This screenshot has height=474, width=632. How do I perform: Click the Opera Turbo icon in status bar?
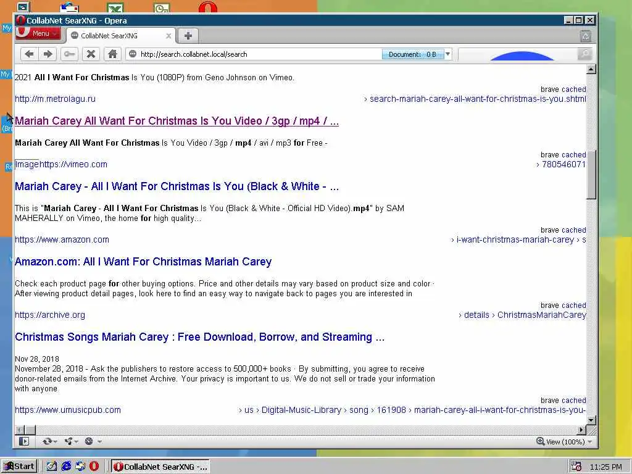point(89,441)
